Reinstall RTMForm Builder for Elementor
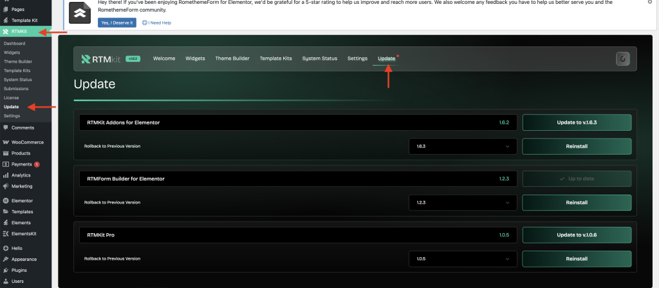 577,202
